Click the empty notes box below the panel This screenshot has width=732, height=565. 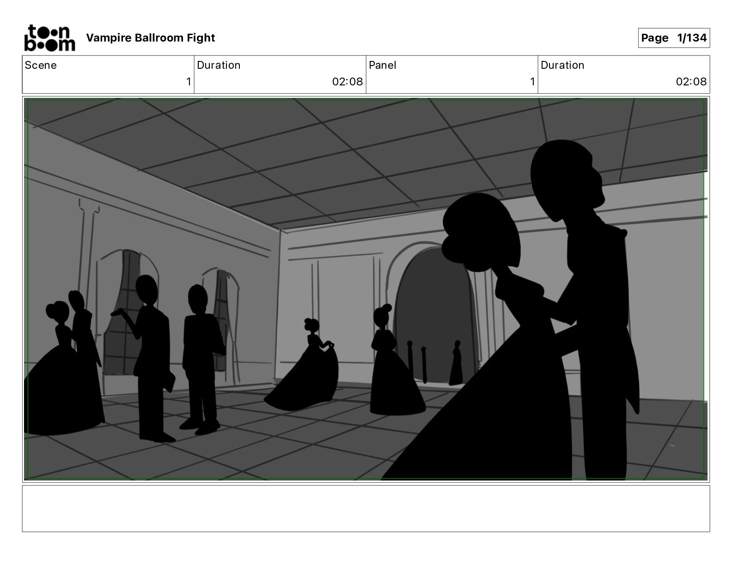click(x=366, y=508)
